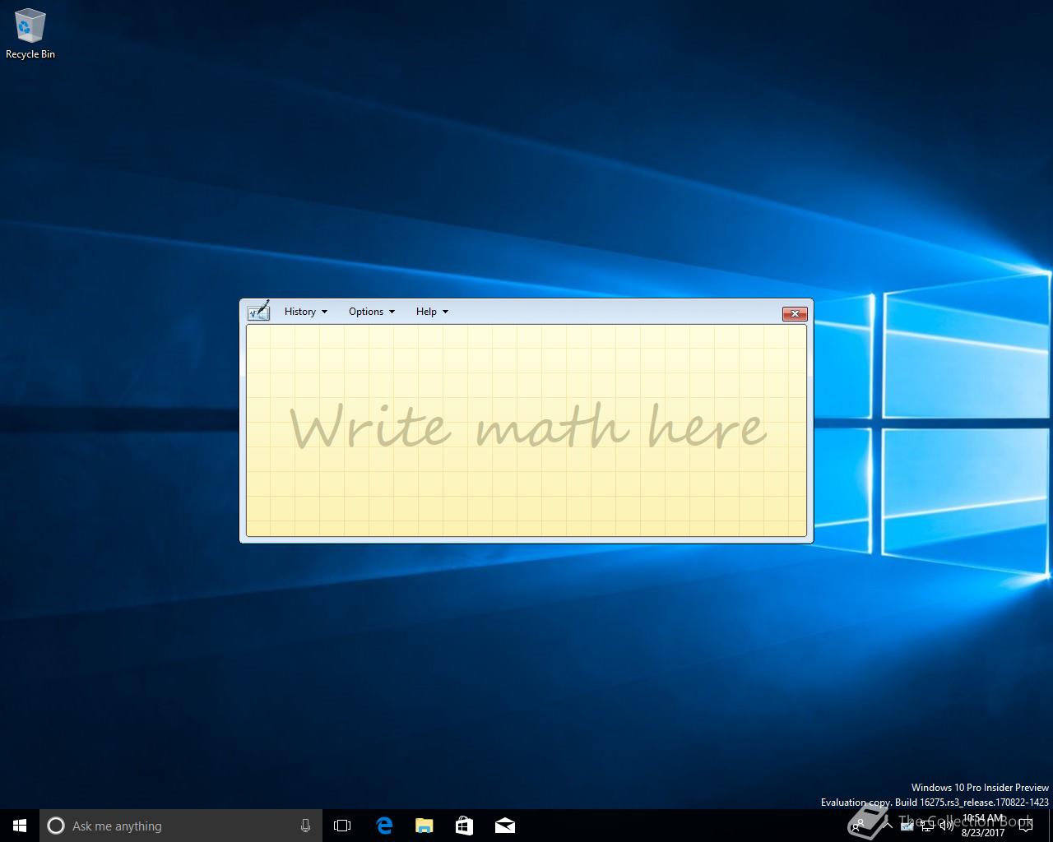The height and width of the screenshot is (842, 1053).
Task: Open the Mail app from the taskbar
Action: point(504,826)
